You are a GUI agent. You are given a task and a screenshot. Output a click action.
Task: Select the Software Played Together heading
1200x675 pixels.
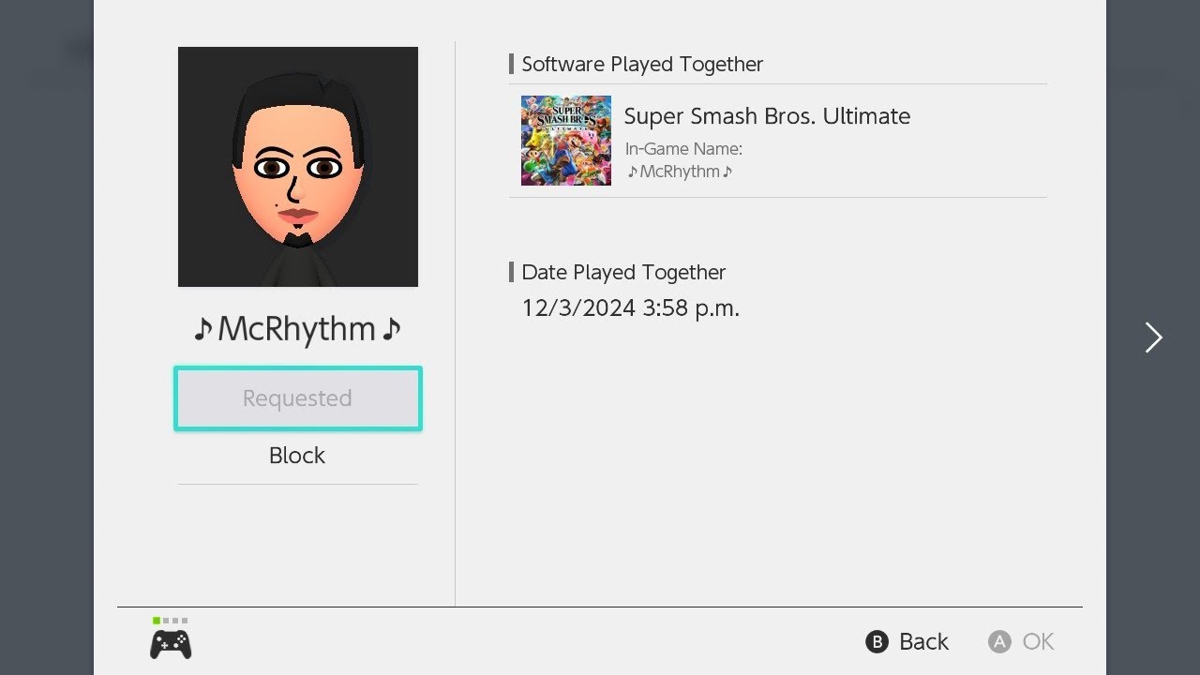click(642, 64)
